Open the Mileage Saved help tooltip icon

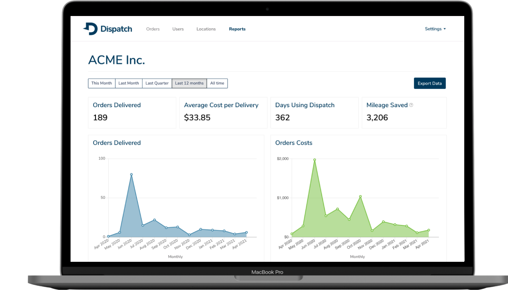coord(412,104)
